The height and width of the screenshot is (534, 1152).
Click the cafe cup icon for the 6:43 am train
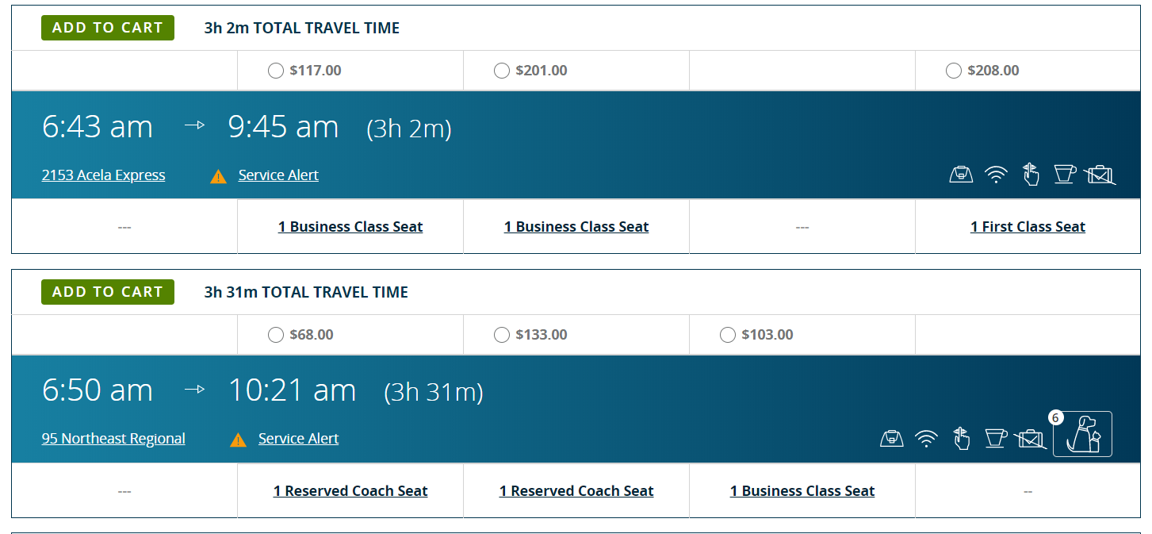click(x=1065, y=174)
